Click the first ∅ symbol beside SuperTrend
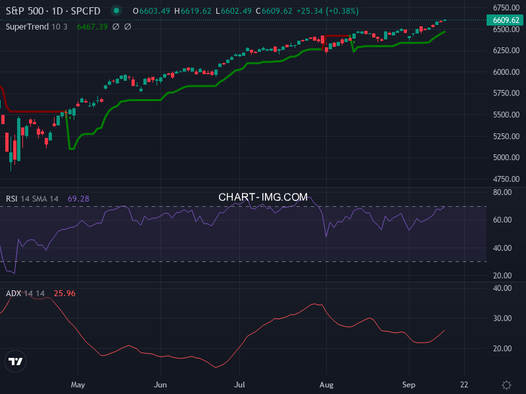The height and width of the screenshot is (394, 526). coord(116,27)
